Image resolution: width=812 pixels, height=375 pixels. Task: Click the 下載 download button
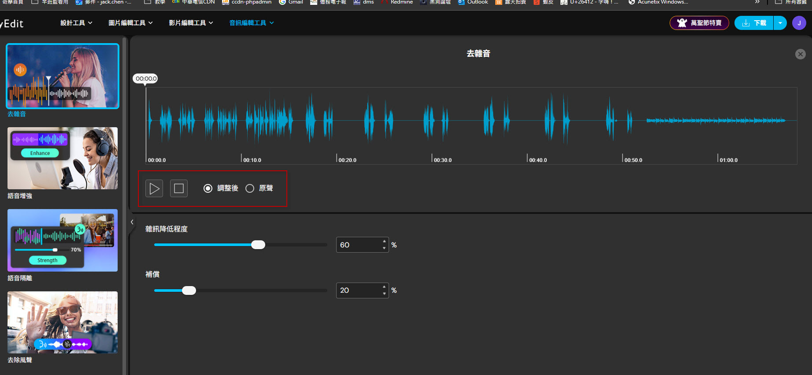pos(754,23)
